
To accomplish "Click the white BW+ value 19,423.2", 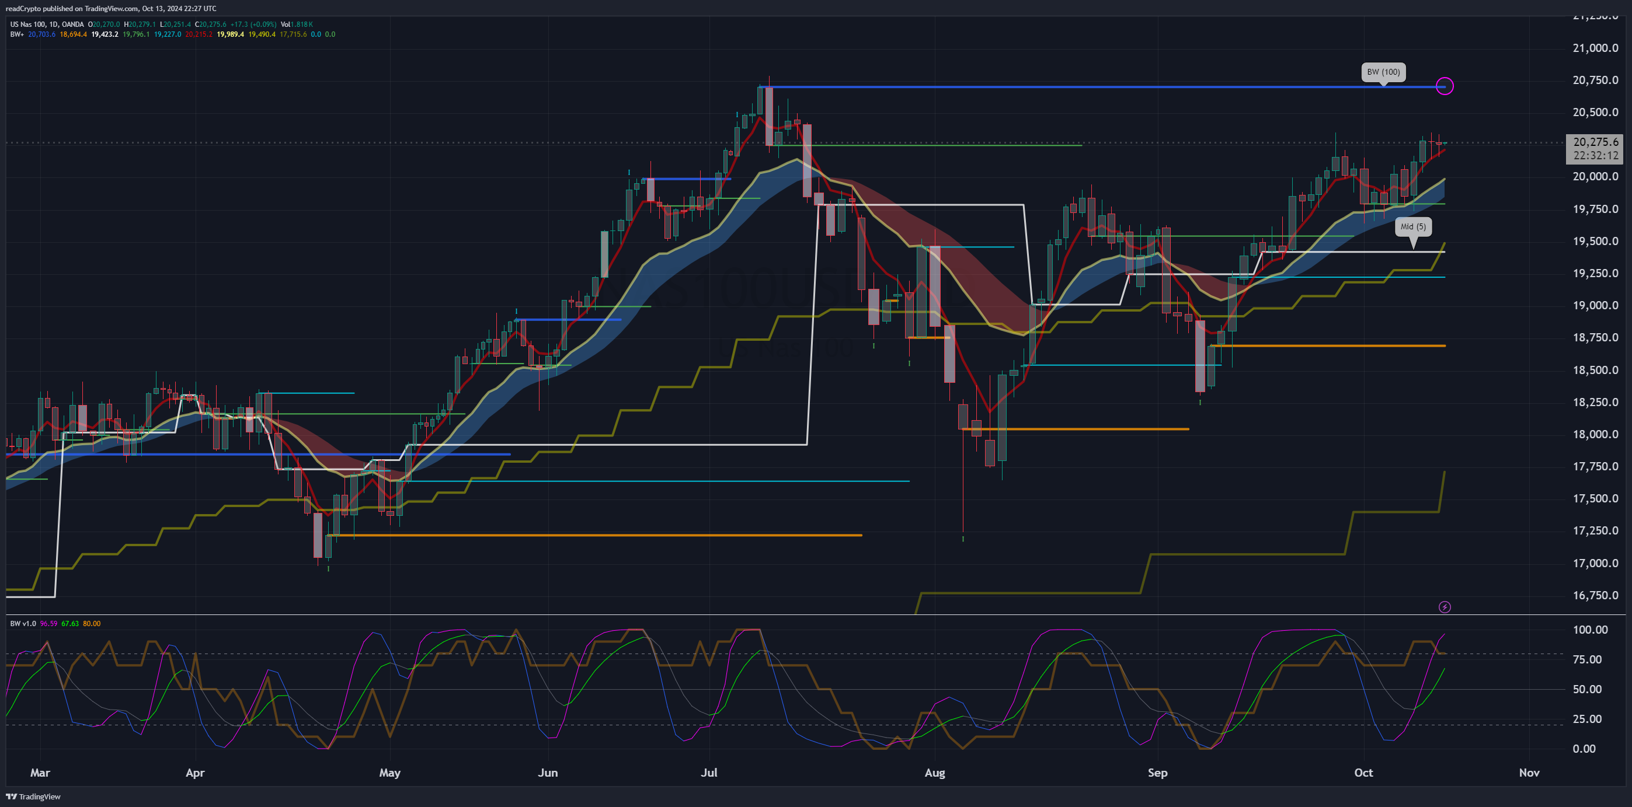I will (105, 34).
